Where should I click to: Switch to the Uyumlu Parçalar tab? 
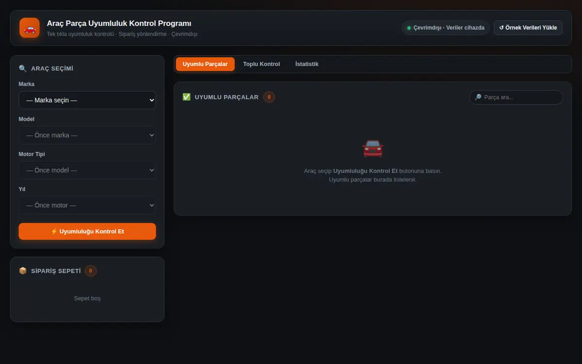tap(205, 64)
